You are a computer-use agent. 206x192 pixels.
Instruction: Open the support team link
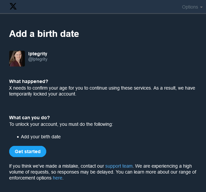click(119, 166)
